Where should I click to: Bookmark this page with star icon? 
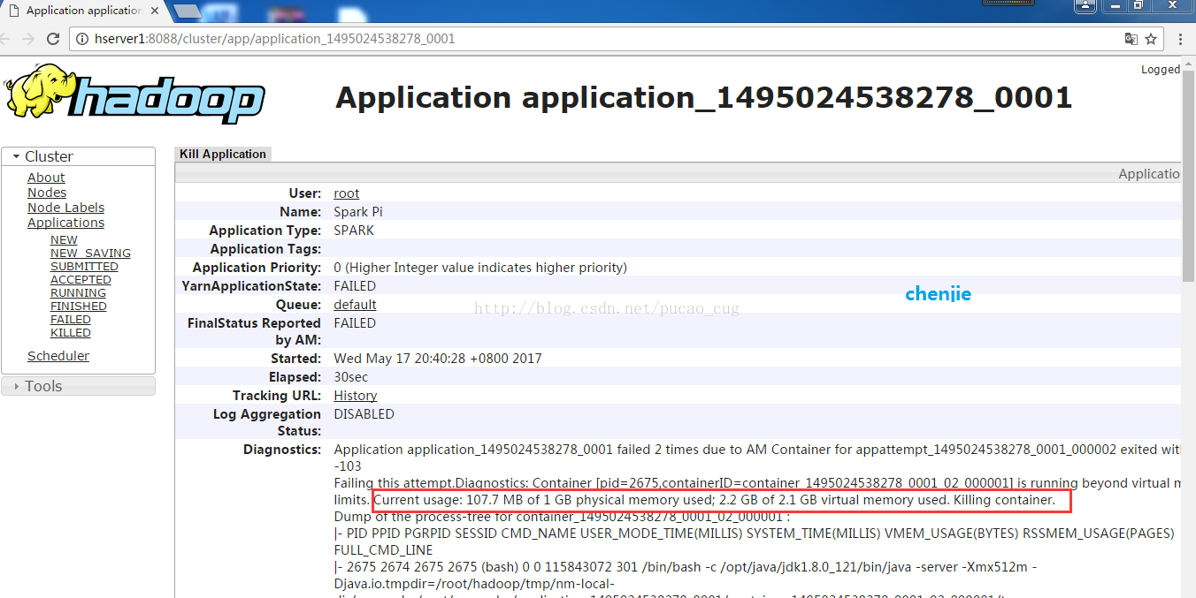pyautogui.click(x=1151, y=39)
